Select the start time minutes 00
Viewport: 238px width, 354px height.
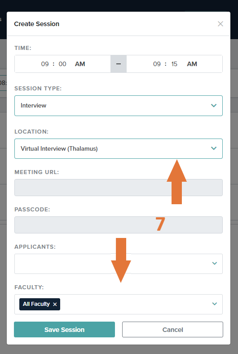pyautogui.click(x=62, y=64)
